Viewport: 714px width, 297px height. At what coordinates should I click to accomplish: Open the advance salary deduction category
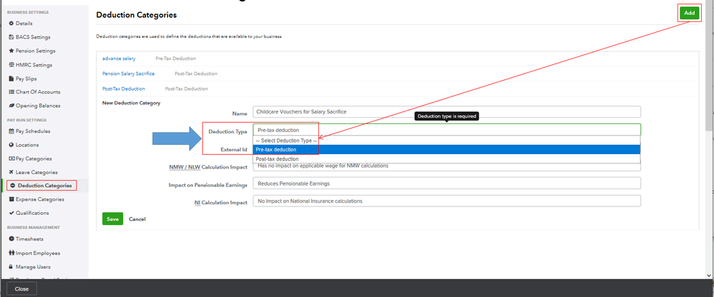pyautogui.click(x=119, y=59)
